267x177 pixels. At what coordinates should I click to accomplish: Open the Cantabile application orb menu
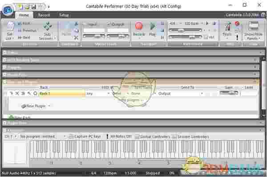point(8,10)
